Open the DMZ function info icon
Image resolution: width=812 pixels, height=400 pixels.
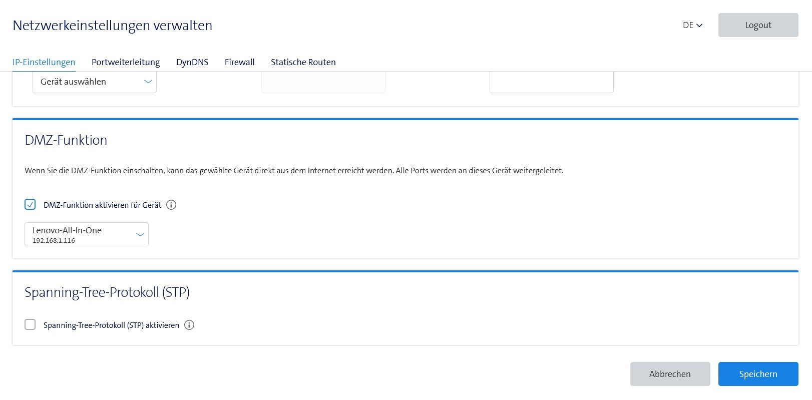tap(171, 205)
